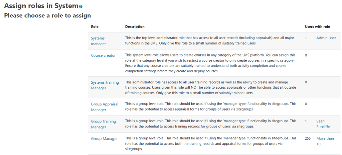Open the Sean Sutcliffe user link
The height and width of the screenshot is (155, 342).
(323, 124)
